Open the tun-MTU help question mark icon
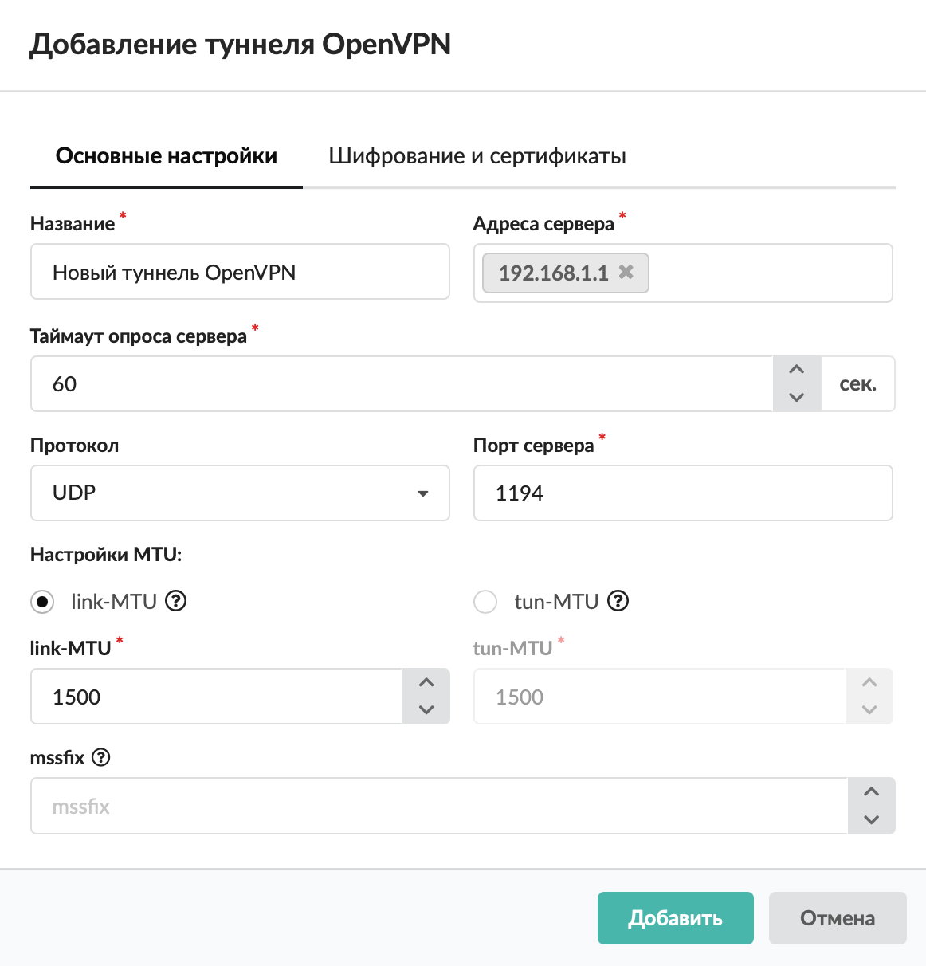Viewport: 926px width, 966px height. coord(618,601)
